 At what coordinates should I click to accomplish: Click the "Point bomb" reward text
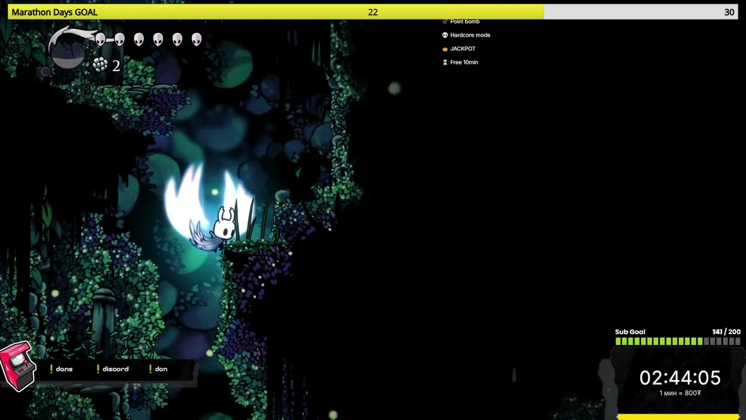(x=465, y=22)
